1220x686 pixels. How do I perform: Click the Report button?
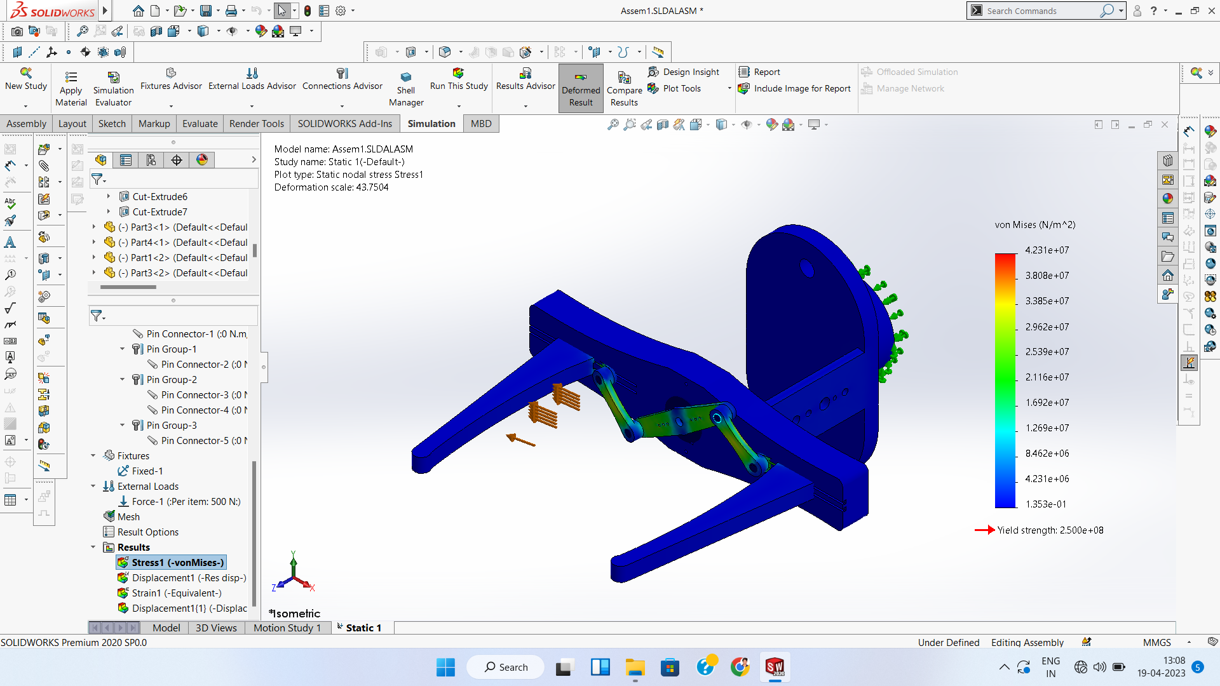point(766,72)
